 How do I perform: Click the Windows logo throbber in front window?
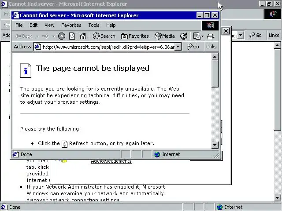point(210,25)
